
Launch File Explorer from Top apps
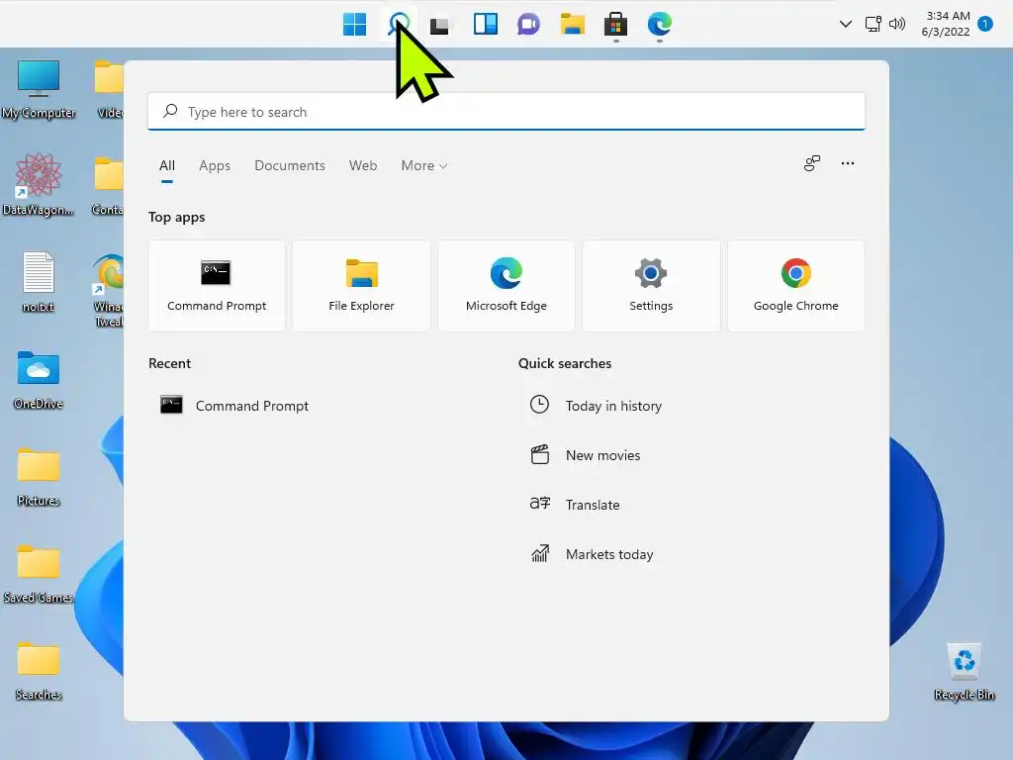[x=361, y=286]
